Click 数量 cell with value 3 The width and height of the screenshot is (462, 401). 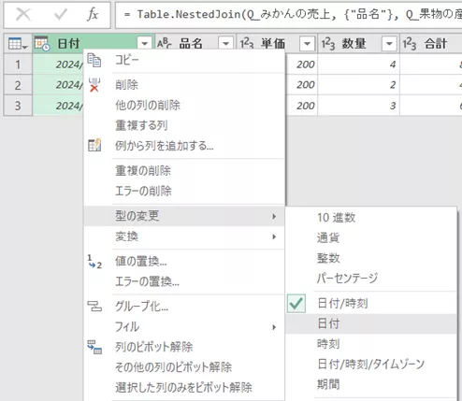coord(358,106)
